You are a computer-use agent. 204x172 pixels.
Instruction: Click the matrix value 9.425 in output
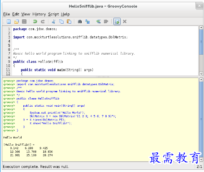click(x=43, y=148)
